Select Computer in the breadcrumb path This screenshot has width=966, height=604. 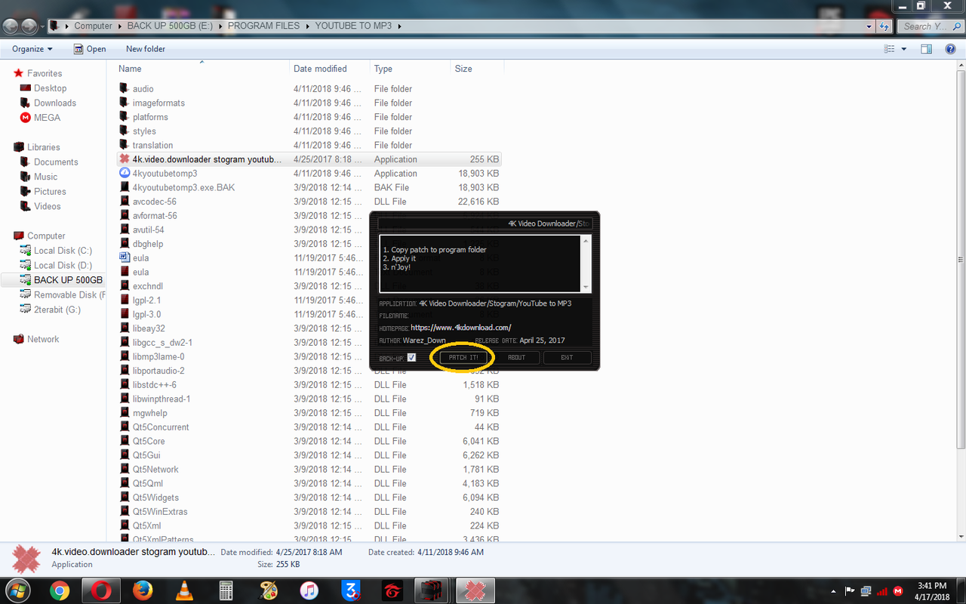point(93,26)
